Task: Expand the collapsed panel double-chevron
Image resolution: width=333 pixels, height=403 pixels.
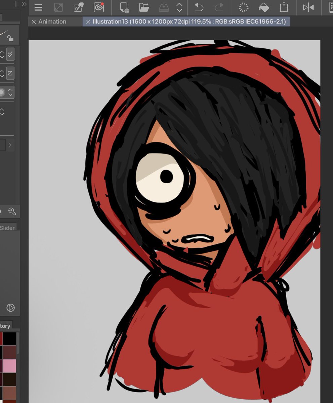Action: point(24,4)
